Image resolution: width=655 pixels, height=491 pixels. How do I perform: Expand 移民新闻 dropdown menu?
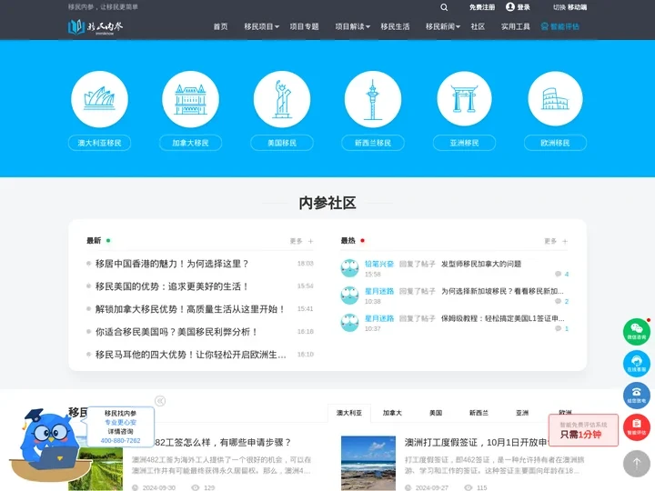click(x=443, y=26)
